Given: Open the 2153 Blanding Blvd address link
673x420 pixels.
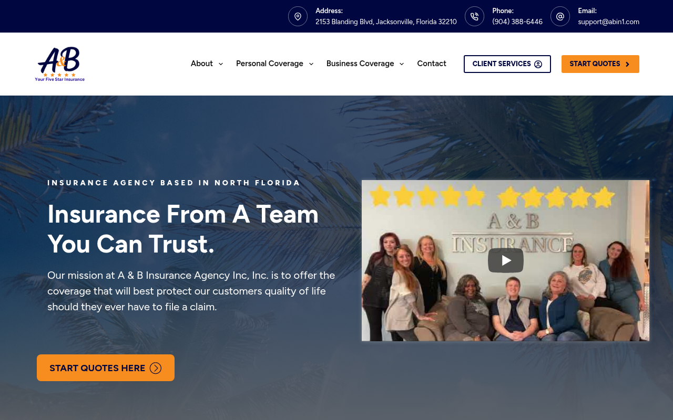Looking at the screenshot, I should coord(386,22).
